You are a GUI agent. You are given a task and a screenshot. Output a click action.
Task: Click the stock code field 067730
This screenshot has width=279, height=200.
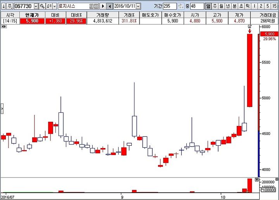[x=24, y=6]
